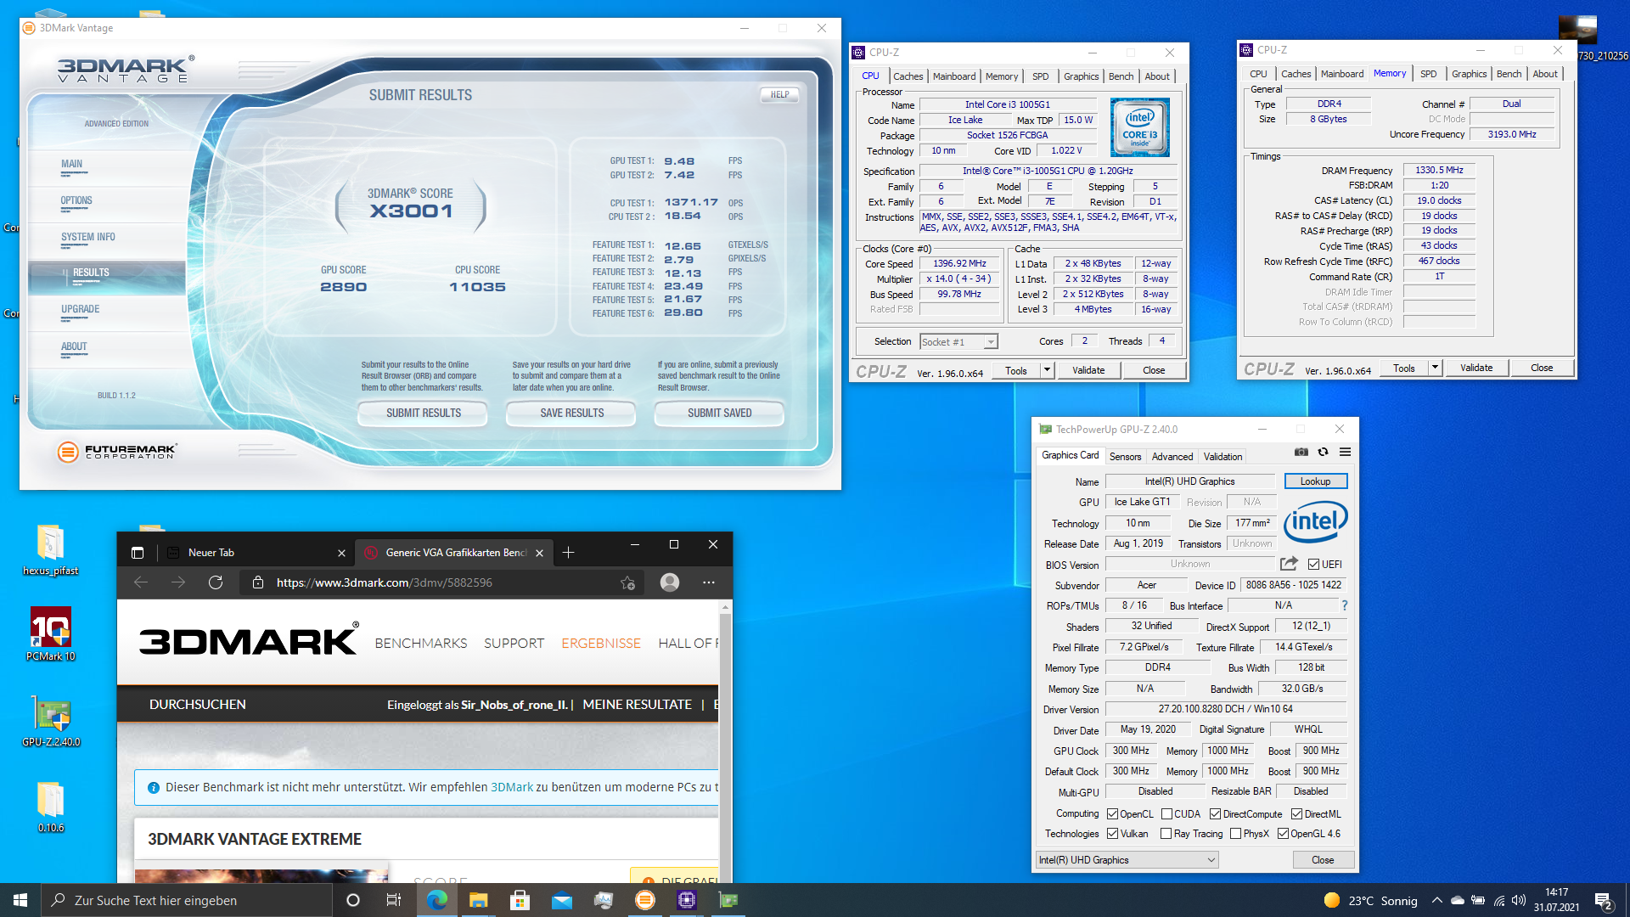
Task: Expand Tools dropdown arrow in CPU-Z Memory window
Action: point(1435,368)
